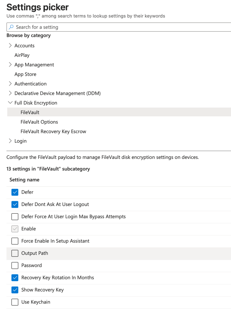The width and height of the screenshot is (231, 309).
Task: Select the FileVault subcategory
Action: point(30,112)
